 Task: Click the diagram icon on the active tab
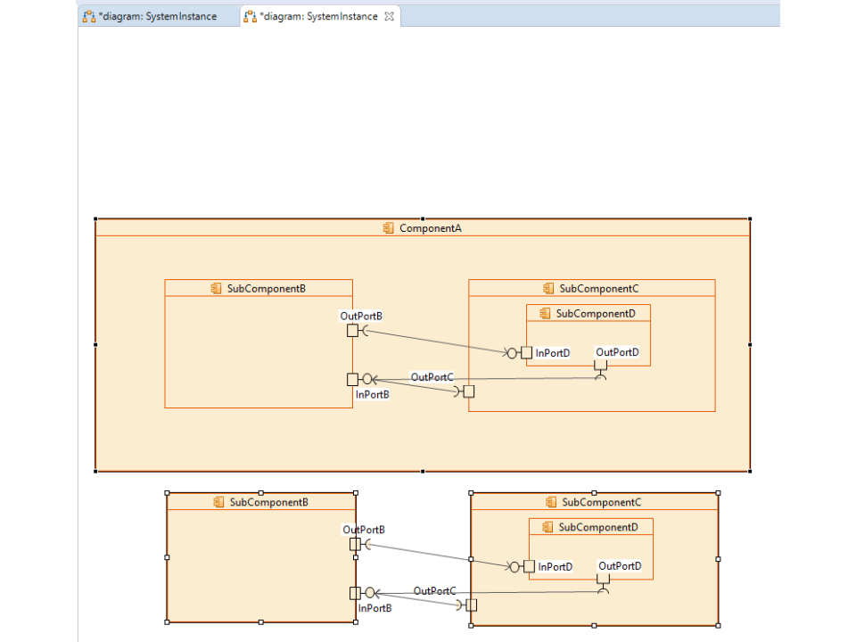251,16
